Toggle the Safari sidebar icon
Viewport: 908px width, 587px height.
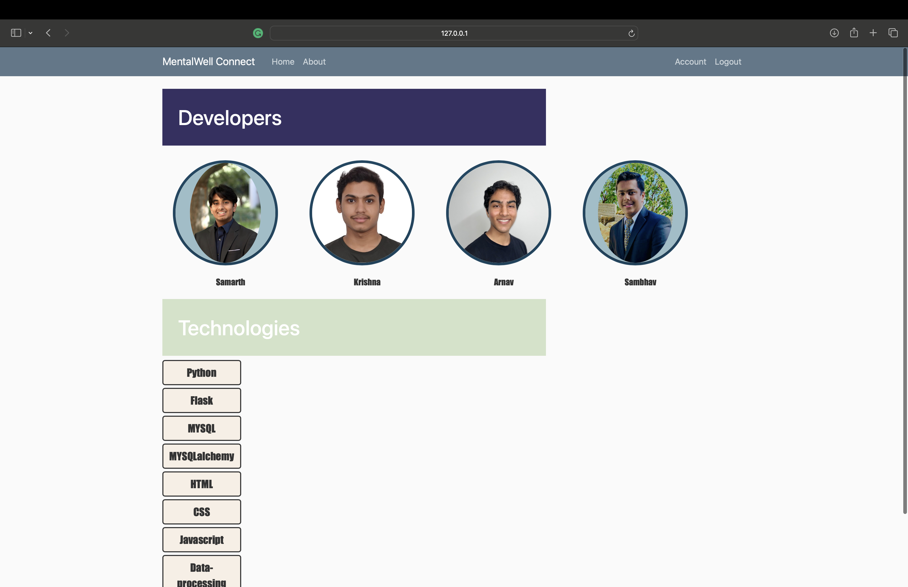tap(16, 33)
